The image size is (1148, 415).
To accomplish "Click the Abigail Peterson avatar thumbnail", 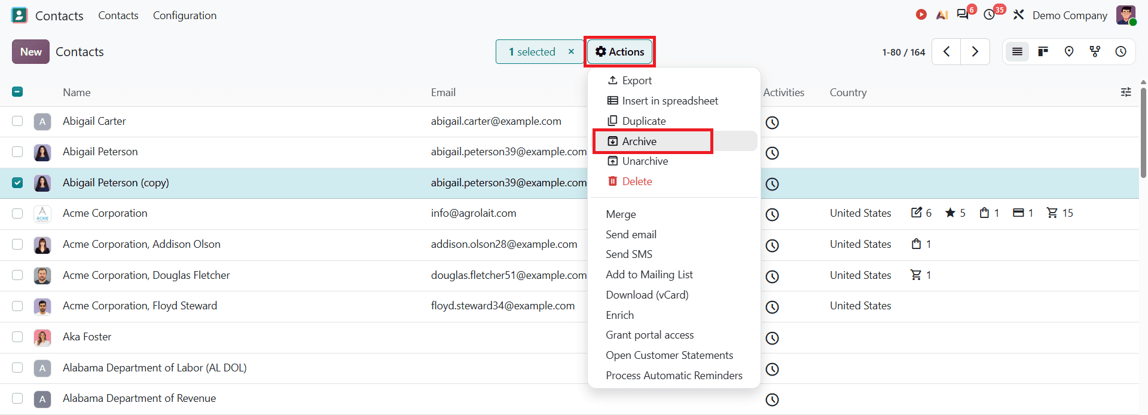I will pos(42,152).
